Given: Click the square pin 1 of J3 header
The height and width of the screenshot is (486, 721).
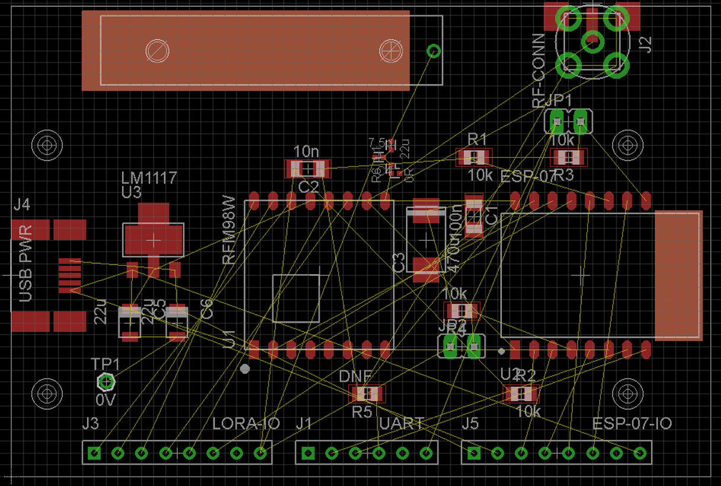Looking at the screenshot, I should pos(94,453).
